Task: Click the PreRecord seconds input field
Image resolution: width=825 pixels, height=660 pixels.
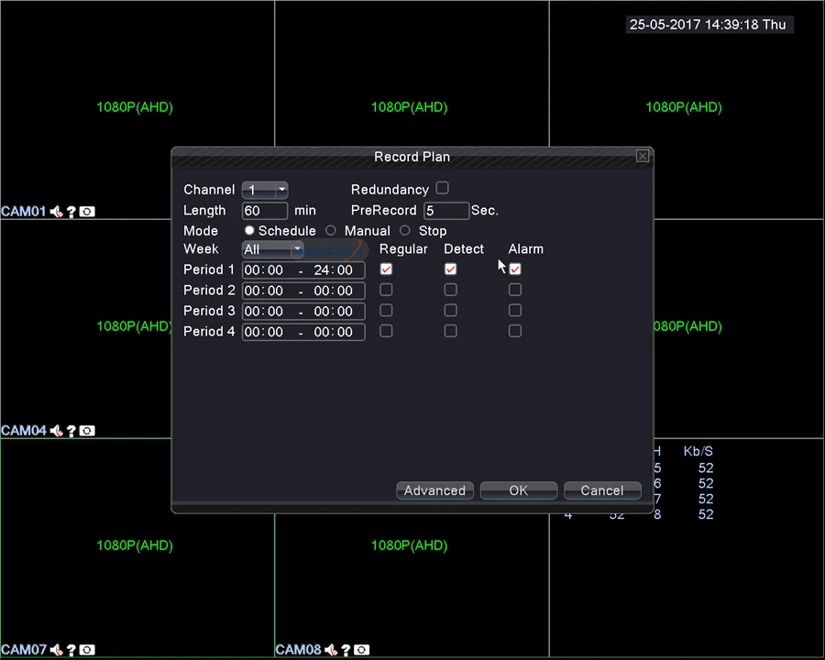Action: click(446, 211)
